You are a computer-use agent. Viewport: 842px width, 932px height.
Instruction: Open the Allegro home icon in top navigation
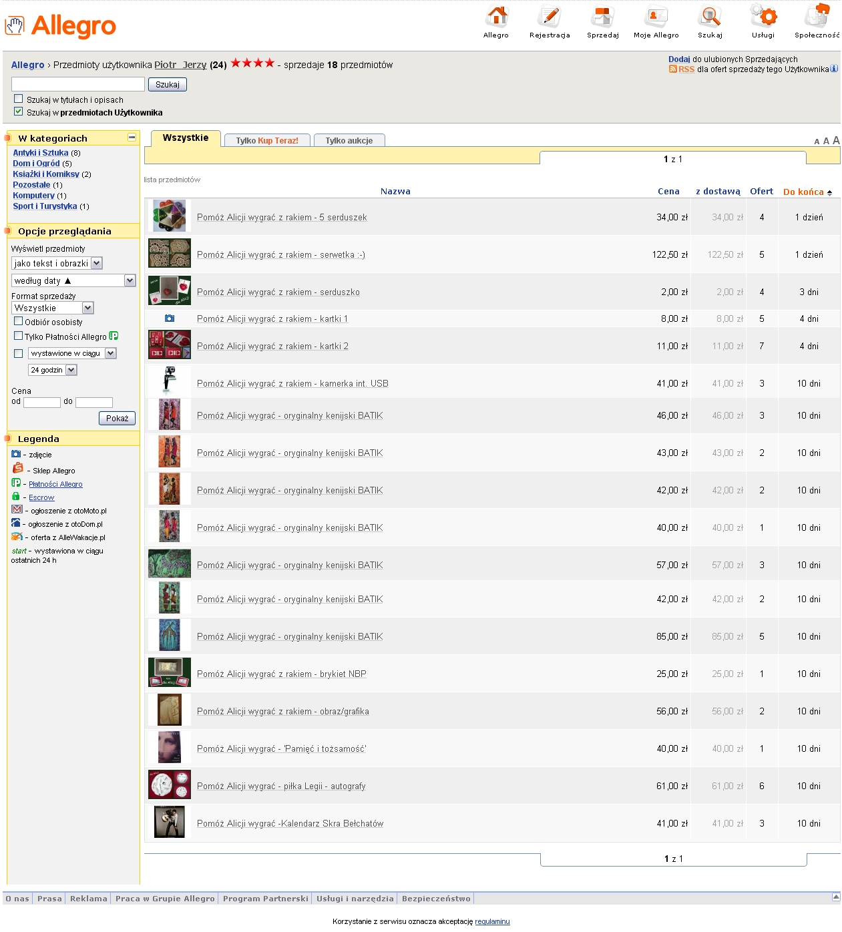pyautogui.click(x=496, y=16)
